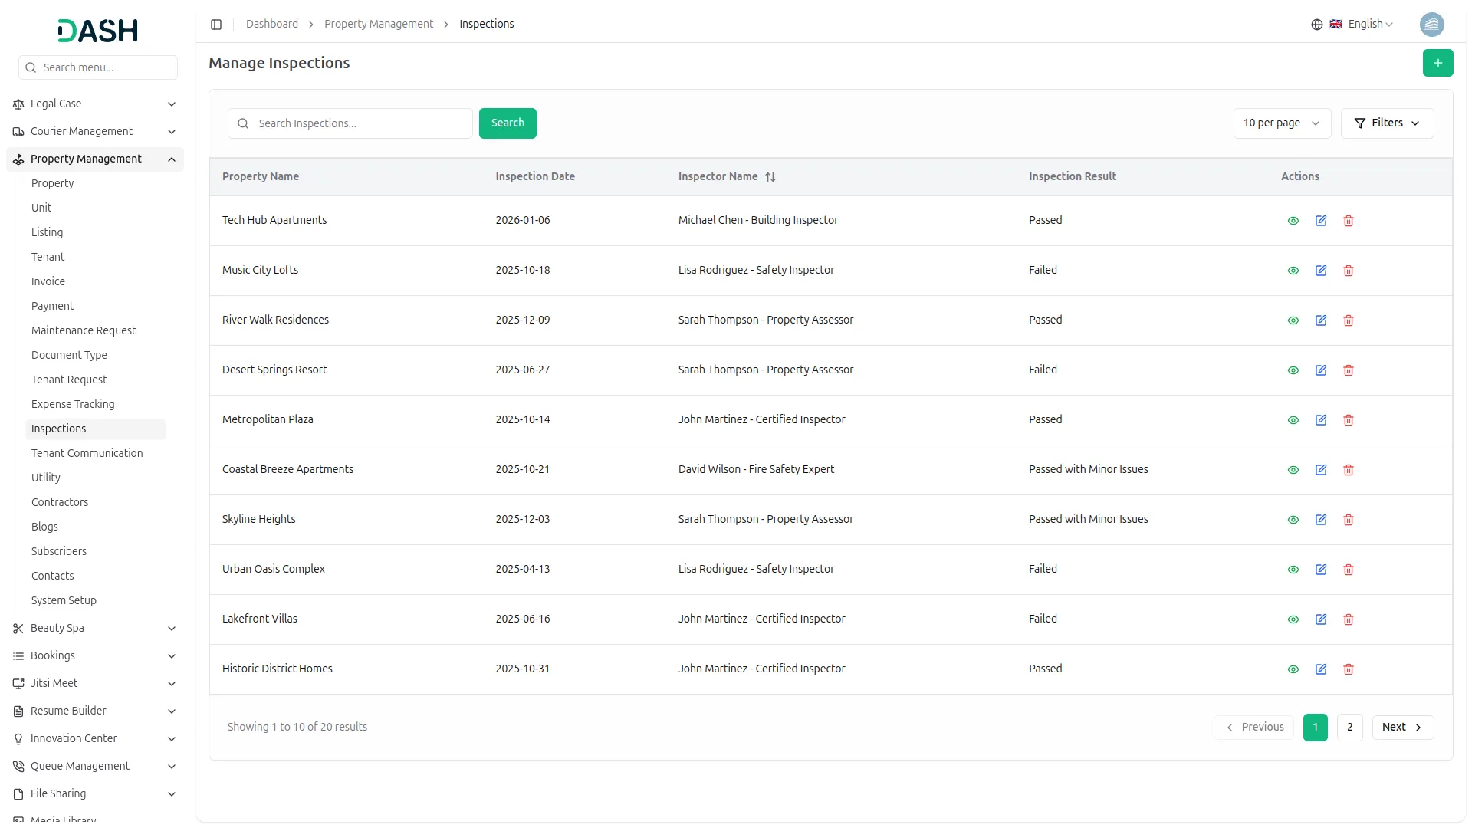
Task: Click the green add inspection plus button
Action: click(x=1437, y=63)
